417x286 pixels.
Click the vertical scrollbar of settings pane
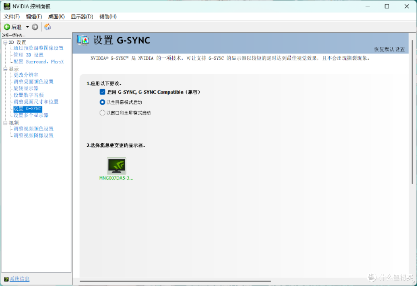[412, 112]
